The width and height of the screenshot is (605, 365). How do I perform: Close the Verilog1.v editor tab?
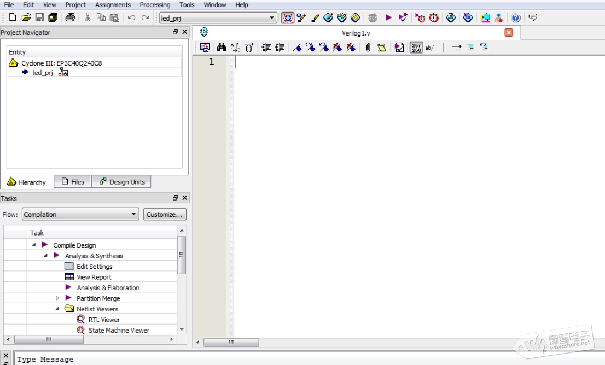tap(509, 33)
